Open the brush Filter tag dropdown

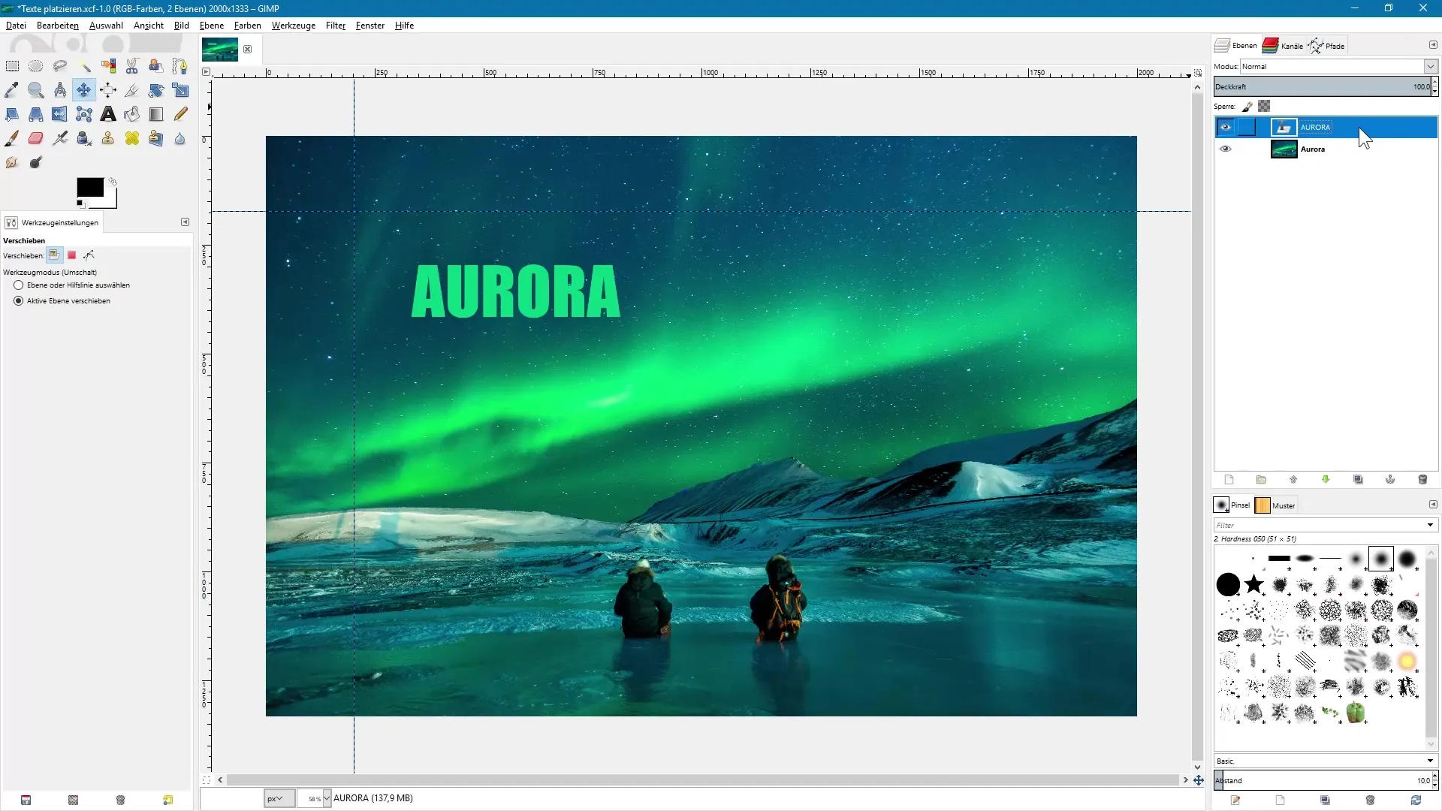tap(1431, 525)
